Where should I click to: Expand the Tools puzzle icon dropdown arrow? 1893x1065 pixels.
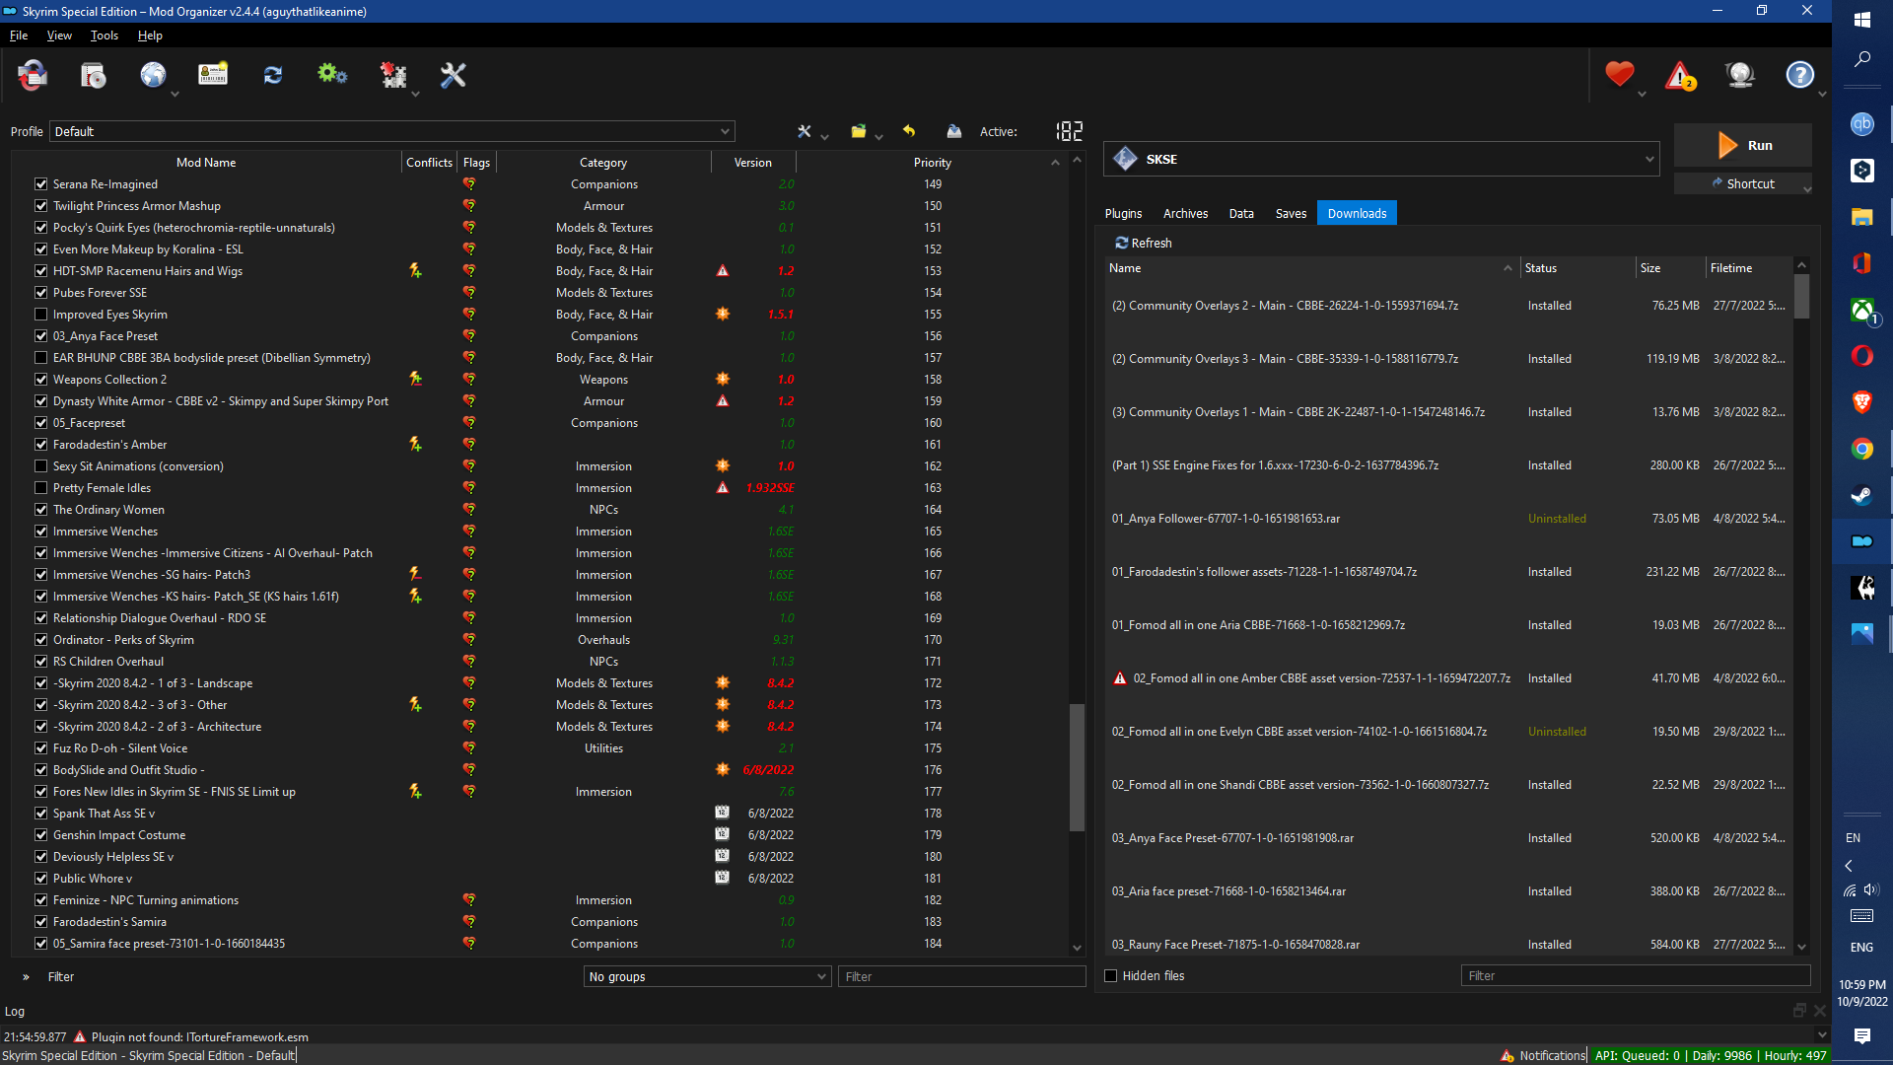point(415,94)
